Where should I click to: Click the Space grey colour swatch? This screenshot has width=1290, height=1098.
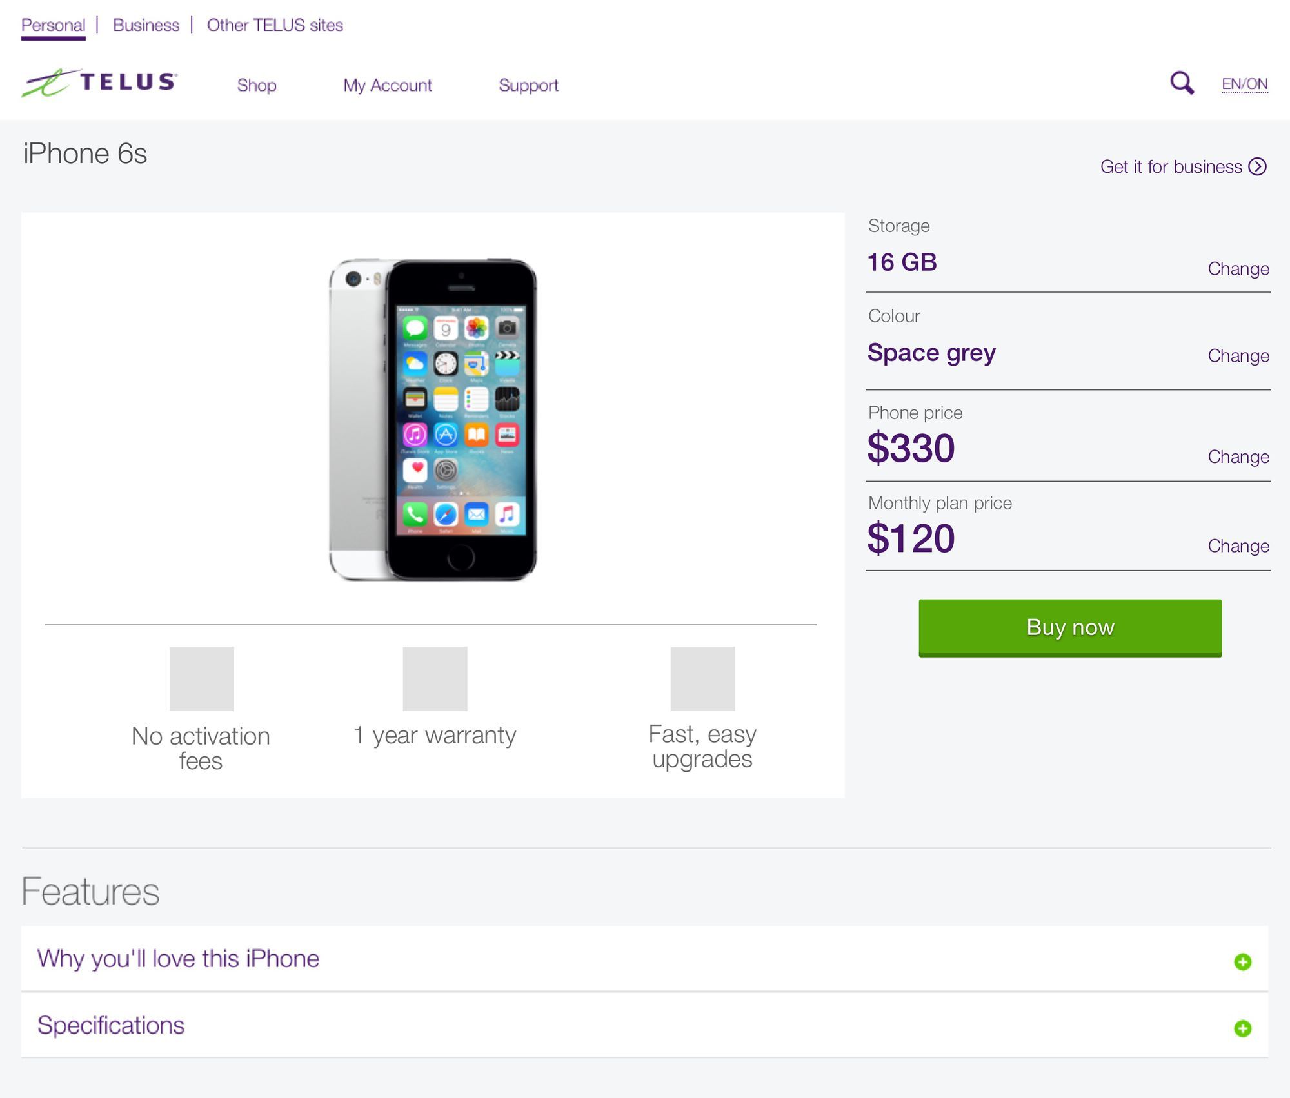point(931,353)
